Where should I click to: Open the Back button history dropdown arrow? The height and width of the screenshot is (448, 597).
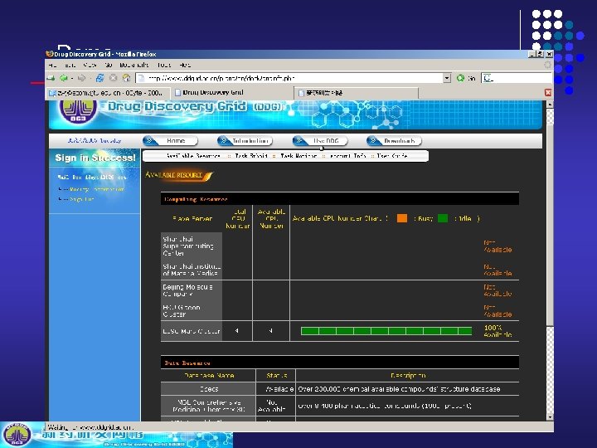72,79
